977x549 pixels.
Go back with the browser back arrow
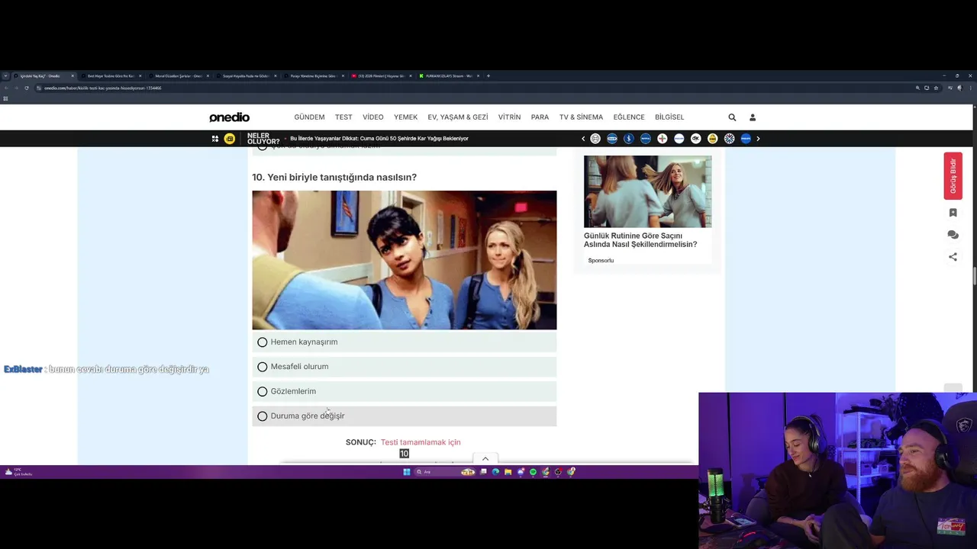coord(5,88)
